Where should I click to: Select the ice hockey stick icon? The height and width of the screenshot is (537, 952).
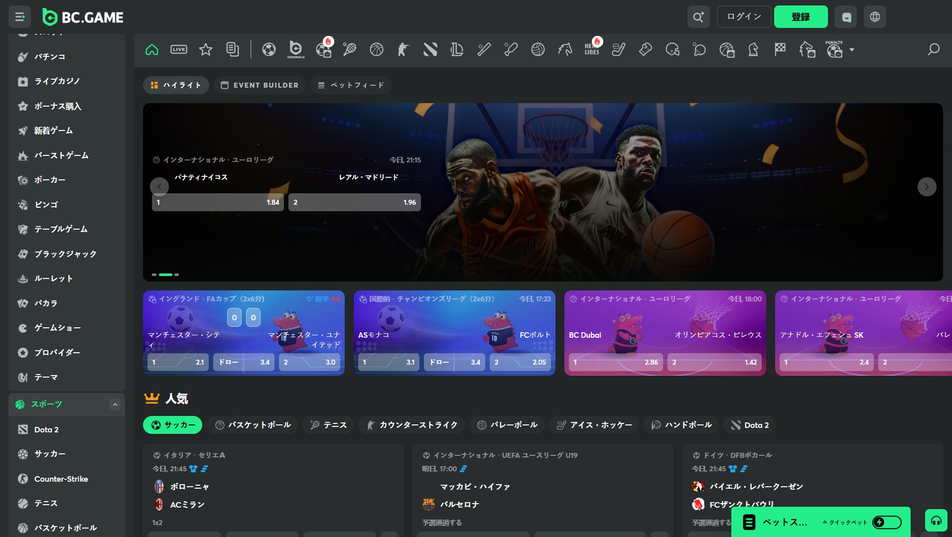point(619,49)
